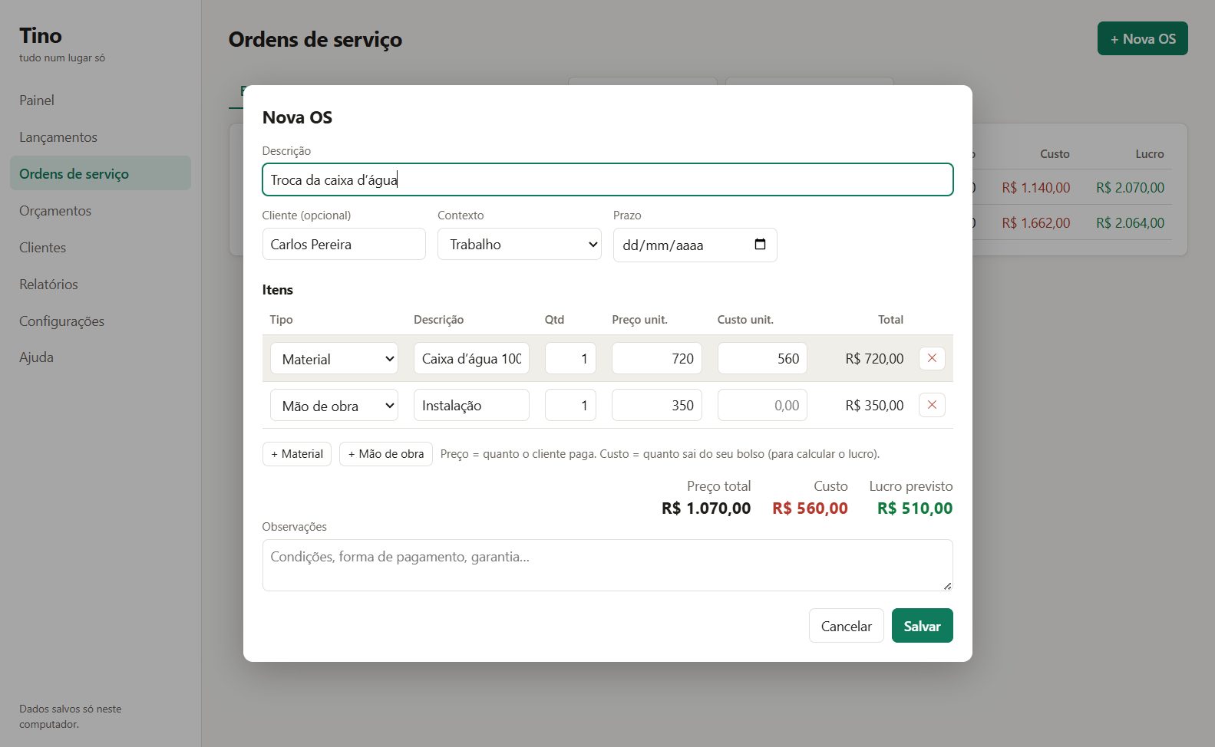Viewport: 1215px width, 747px height.
Task: Add a new Mão de obra item row
Action: [386, 454]
